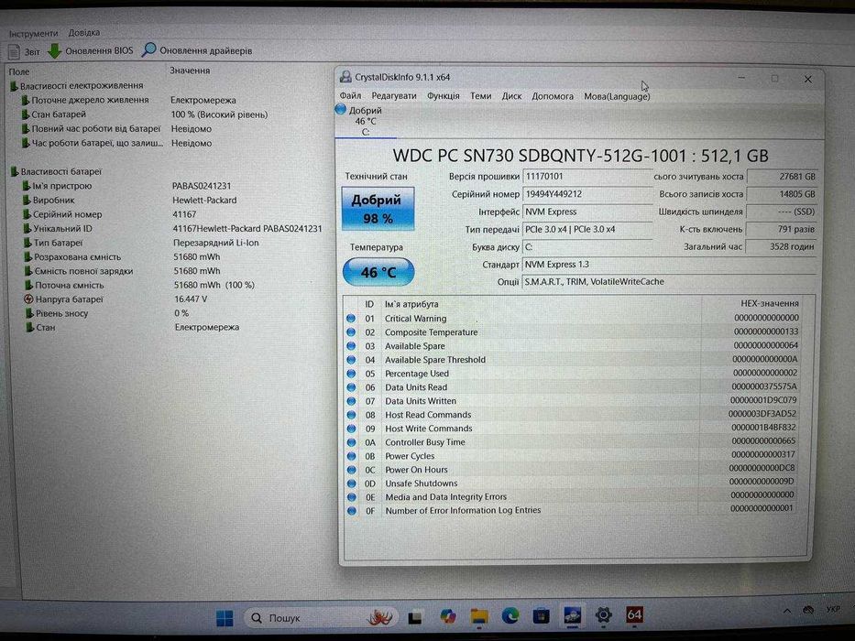Open the Довідка menu in the background window
This screenshot has width=855, height=641.
pyautogui.click(x=84, y=33)
